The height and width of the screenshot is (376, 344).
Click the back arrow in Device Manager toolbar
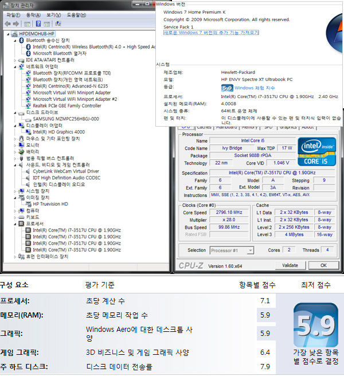[7, 23]
